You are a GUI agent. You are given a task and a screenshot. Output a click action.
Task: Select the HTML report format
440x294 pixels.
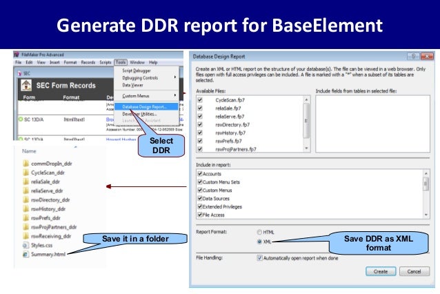pyautogui.click(x=259, y=232)
